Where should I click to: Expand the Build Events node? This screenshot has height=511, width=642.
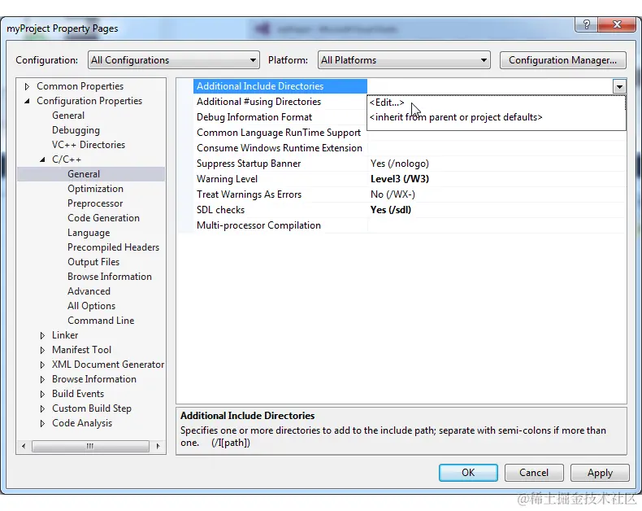point(42,394)
